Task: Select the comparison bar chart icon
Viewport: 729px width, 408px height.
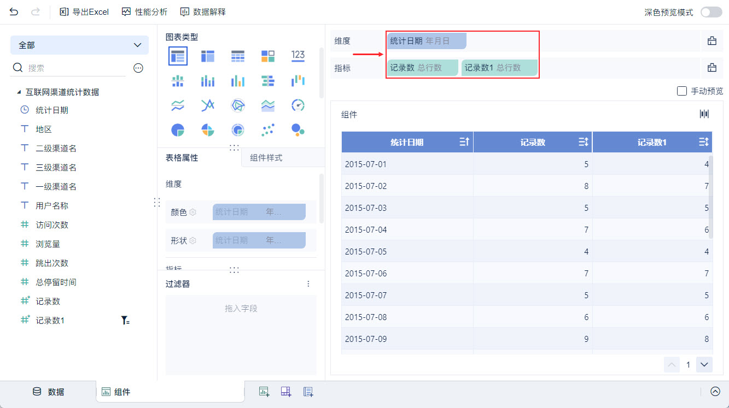Action: 268,81
